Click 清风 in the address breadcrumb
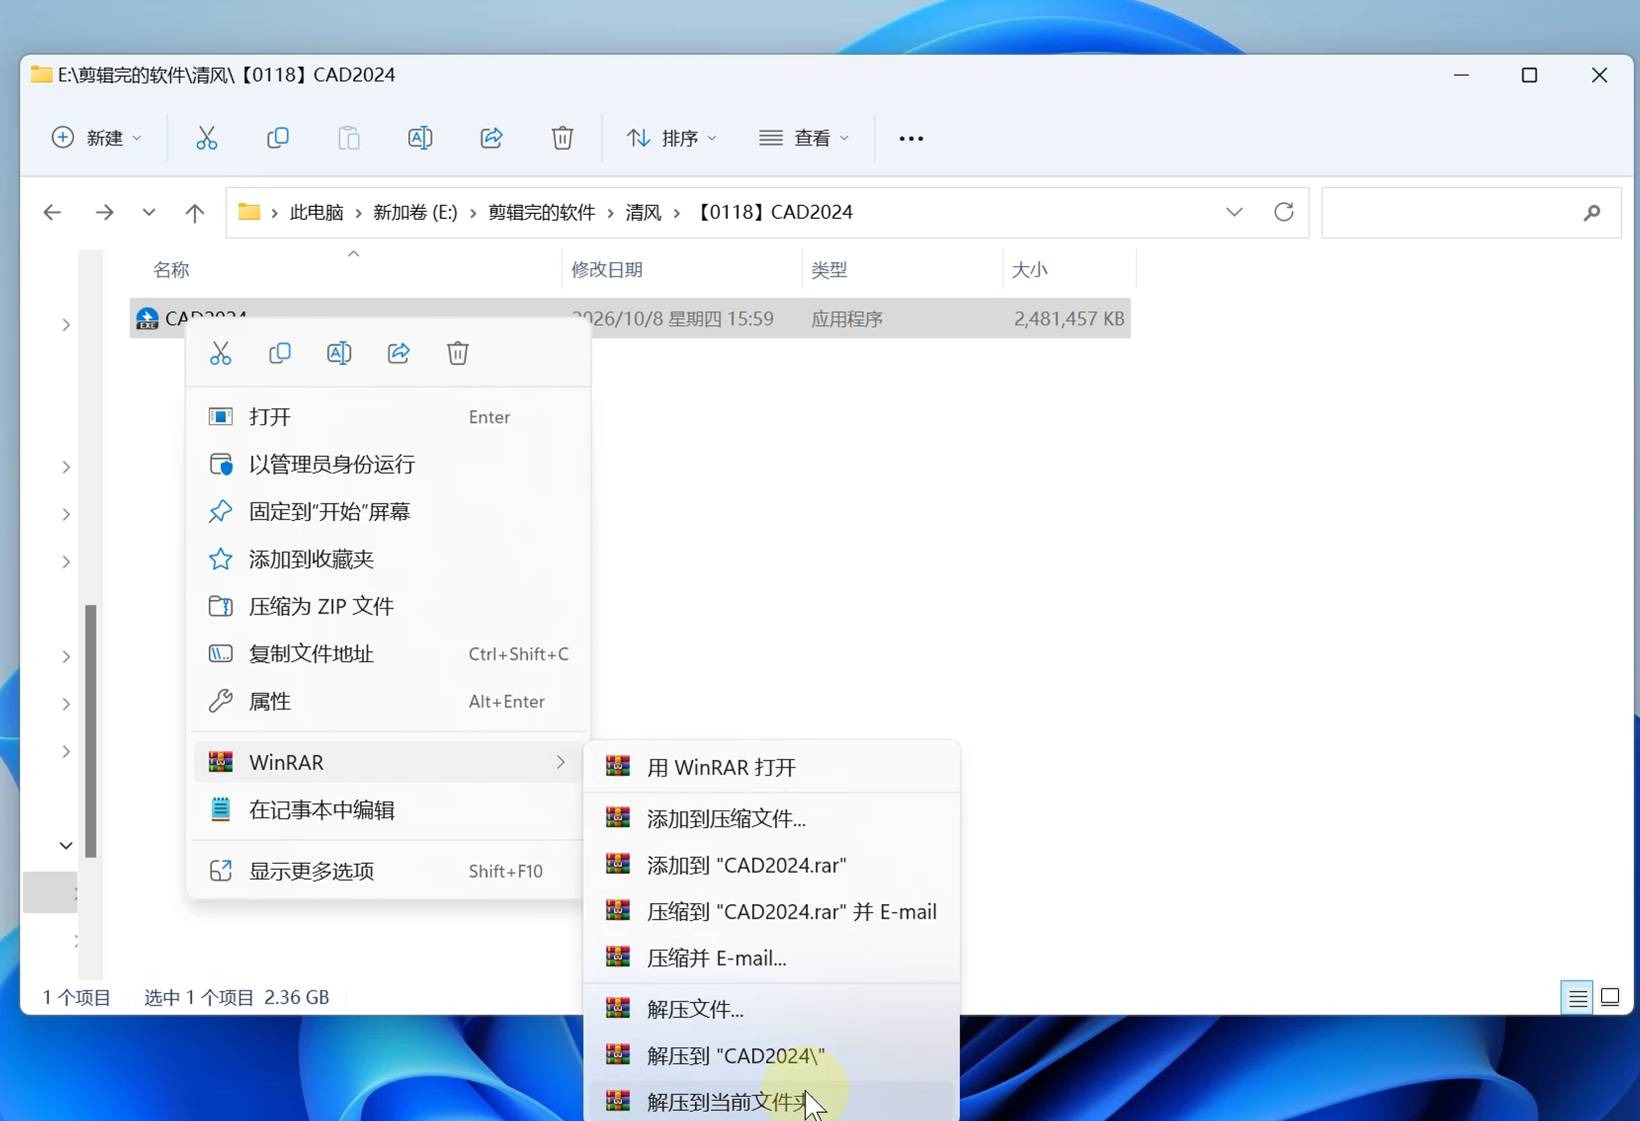This screenshot has width=1640, height=1121. coord(643,212)
